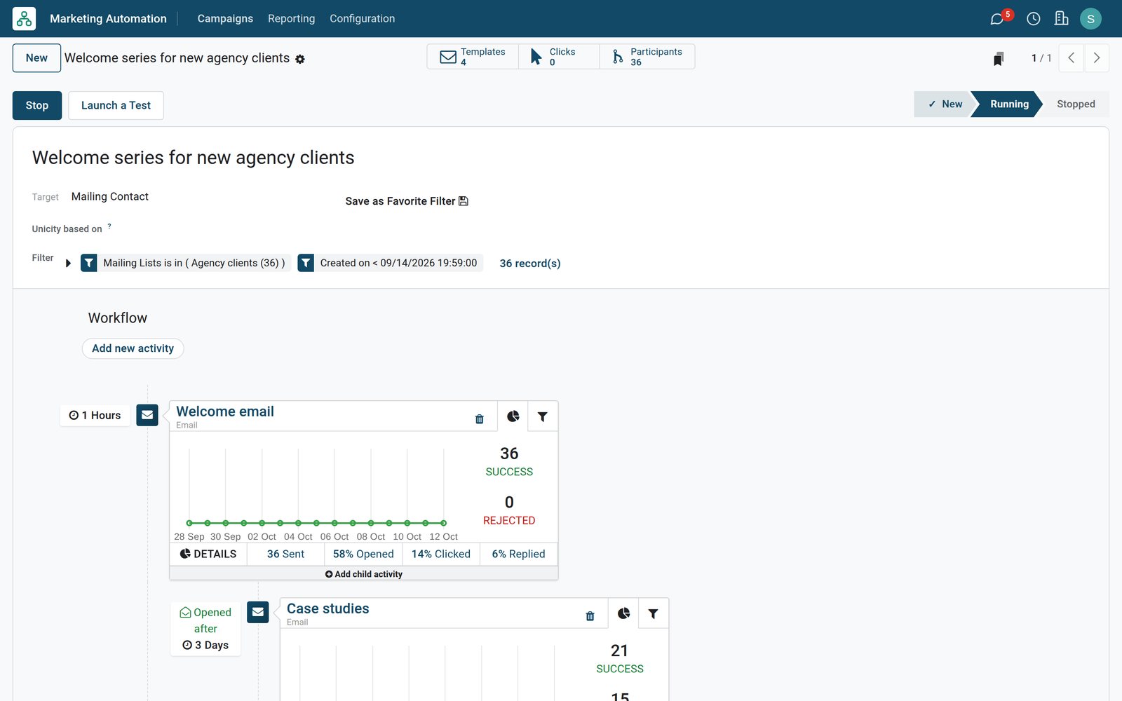
Task: Show the Case studies filter tab
Action: coord(654,613)
